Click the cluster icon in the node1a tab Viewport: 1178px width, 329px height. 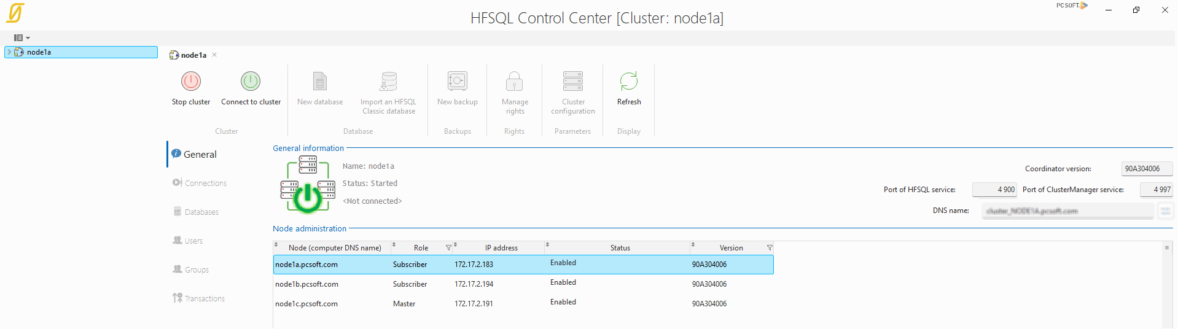tap(174, 55)
